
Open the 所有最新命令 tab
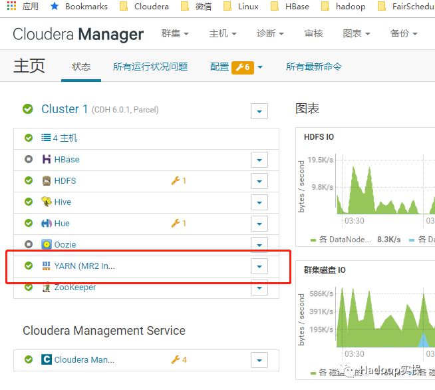314,67
